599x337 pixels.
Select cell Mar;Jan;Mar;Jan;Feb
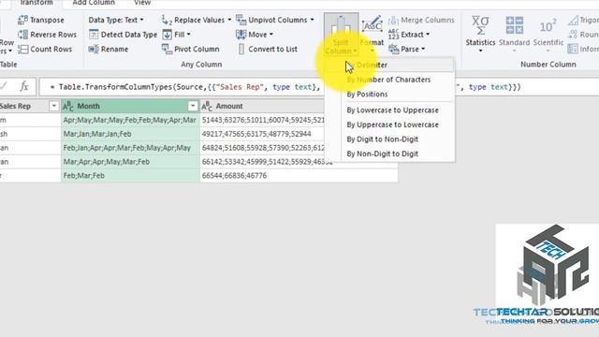130,134
